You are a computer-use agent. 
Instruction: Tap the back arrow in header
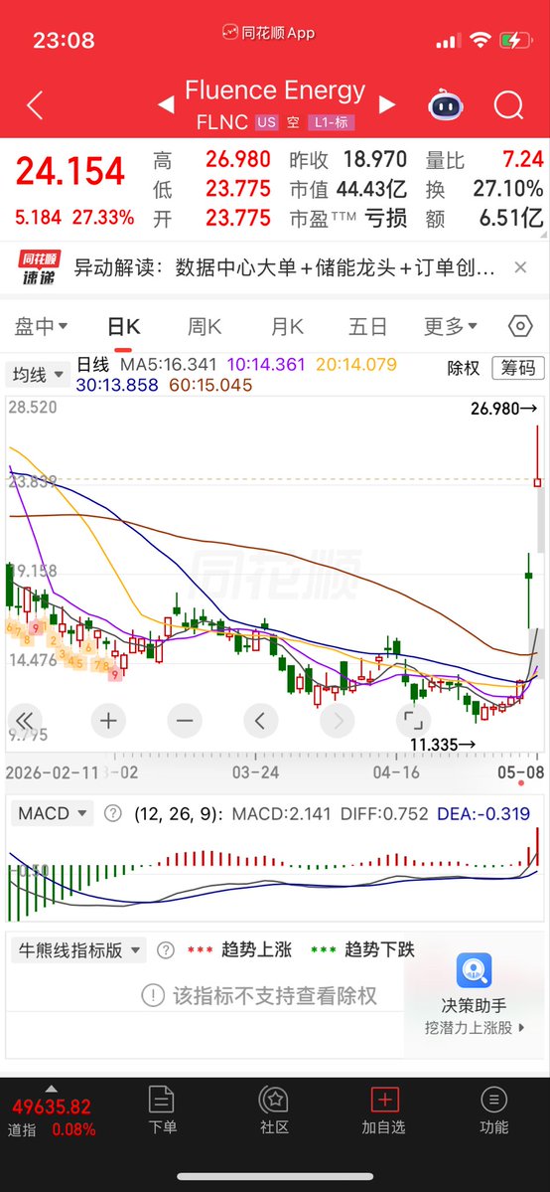coord(34,105)
